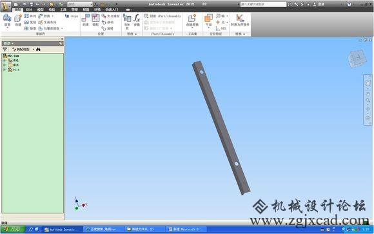Click the Windows Start button
This screenshot has height=234, width=374.
click(x=13, y=229)
